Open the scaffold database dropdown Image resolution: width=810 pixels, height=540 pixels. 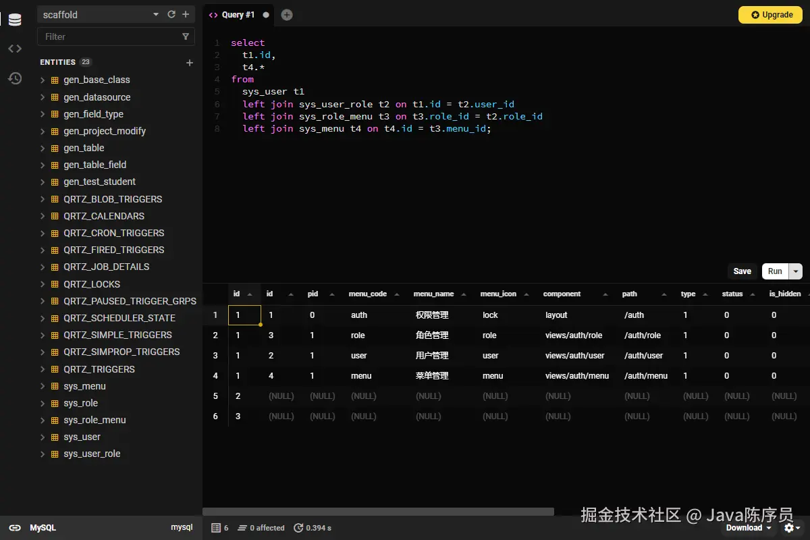(156, 14)
